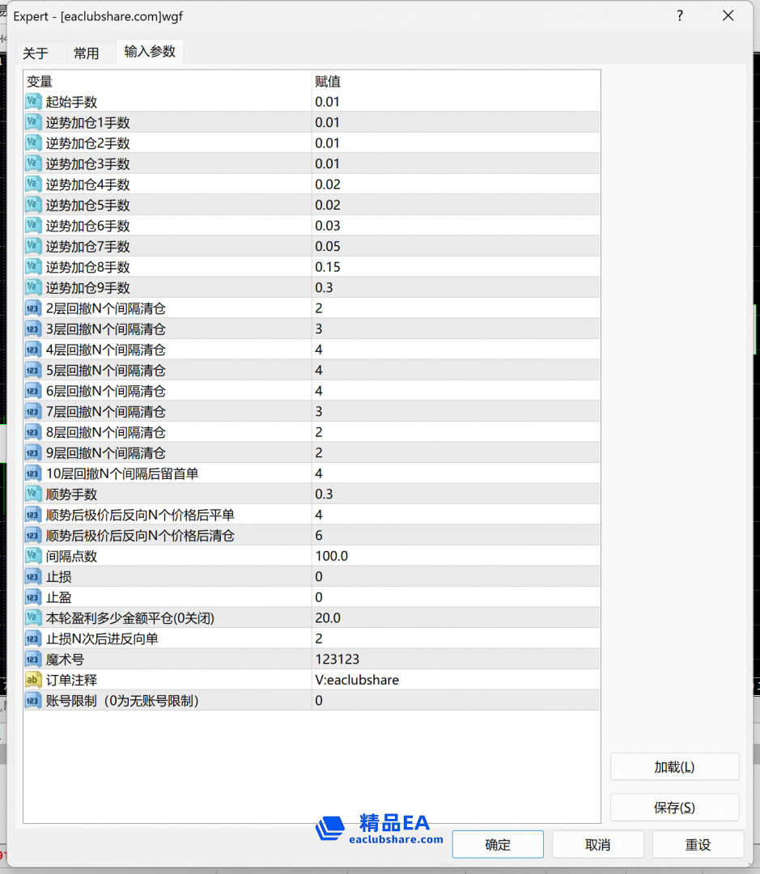Click the 123 icon beside 止损
Screen dimensions: 760x874
[32, 576]
